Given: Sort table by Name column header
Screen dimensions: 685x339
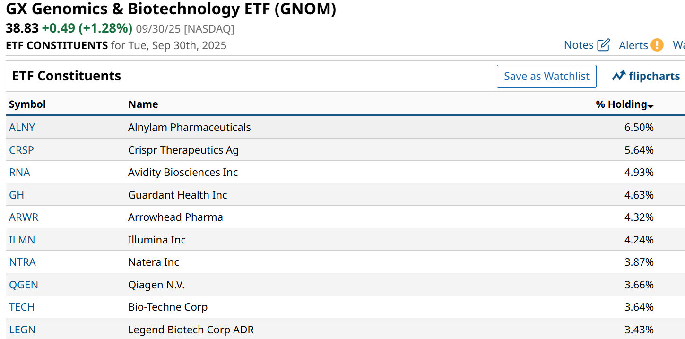Looking at the screenshot, I should [x=143, y=104].
